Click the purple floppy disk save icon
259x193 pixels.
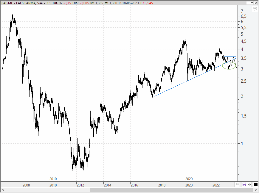[x=244, y=184]
